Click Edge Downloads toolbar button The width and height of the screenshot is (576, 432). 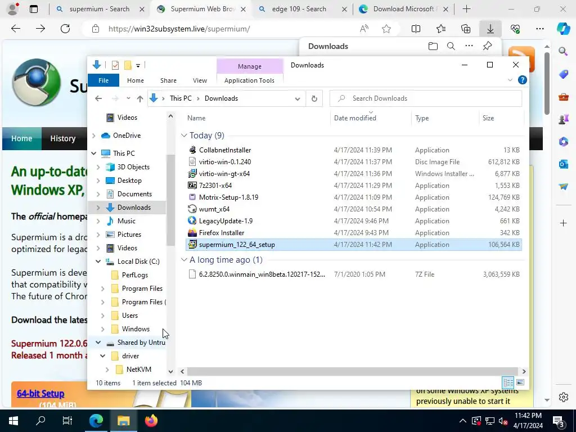tap(490, 29)
